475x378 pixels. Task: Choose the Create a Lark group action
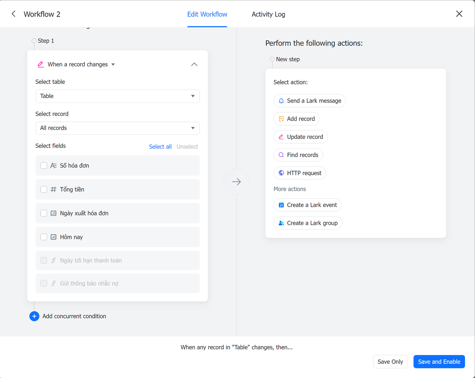click(308, 223)
